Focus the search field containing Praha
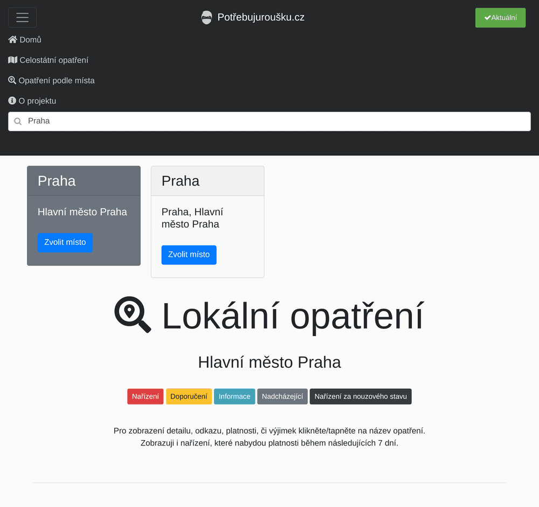 (269, 121)
